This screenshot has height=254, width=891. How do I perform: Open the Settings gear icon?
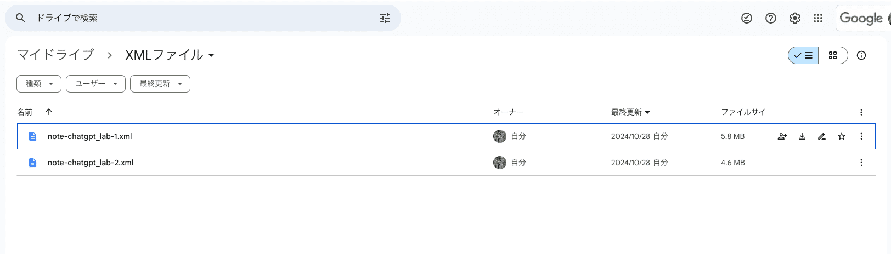pyautogui.click(x=795, y=18)
